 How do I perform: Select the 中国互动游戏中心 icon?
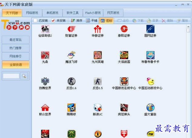click(x=151, y=81)
